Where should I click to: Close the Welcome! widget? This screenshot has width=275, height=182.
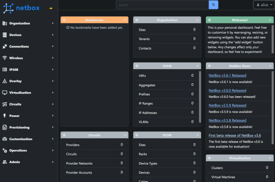point(270,20)
